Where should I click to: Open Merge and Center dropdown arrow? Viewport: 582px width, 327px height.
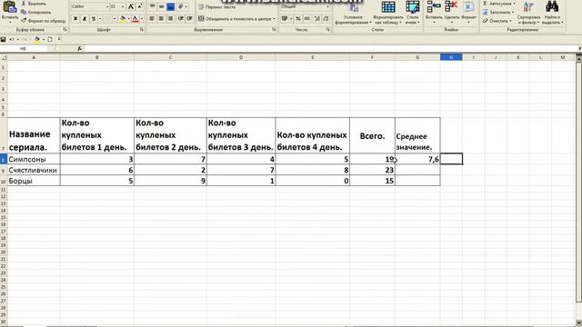click(275, 18)
